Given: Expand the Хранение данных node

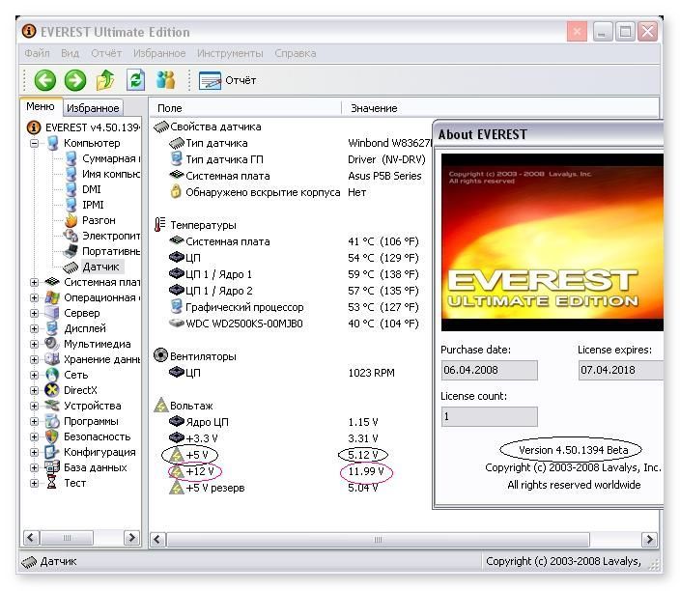Looking at the screenshot, I should tap(34, 359).
